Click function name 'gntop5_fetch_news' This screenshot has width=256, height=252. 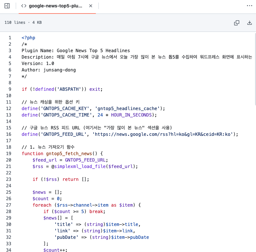[x=69, y=154]
